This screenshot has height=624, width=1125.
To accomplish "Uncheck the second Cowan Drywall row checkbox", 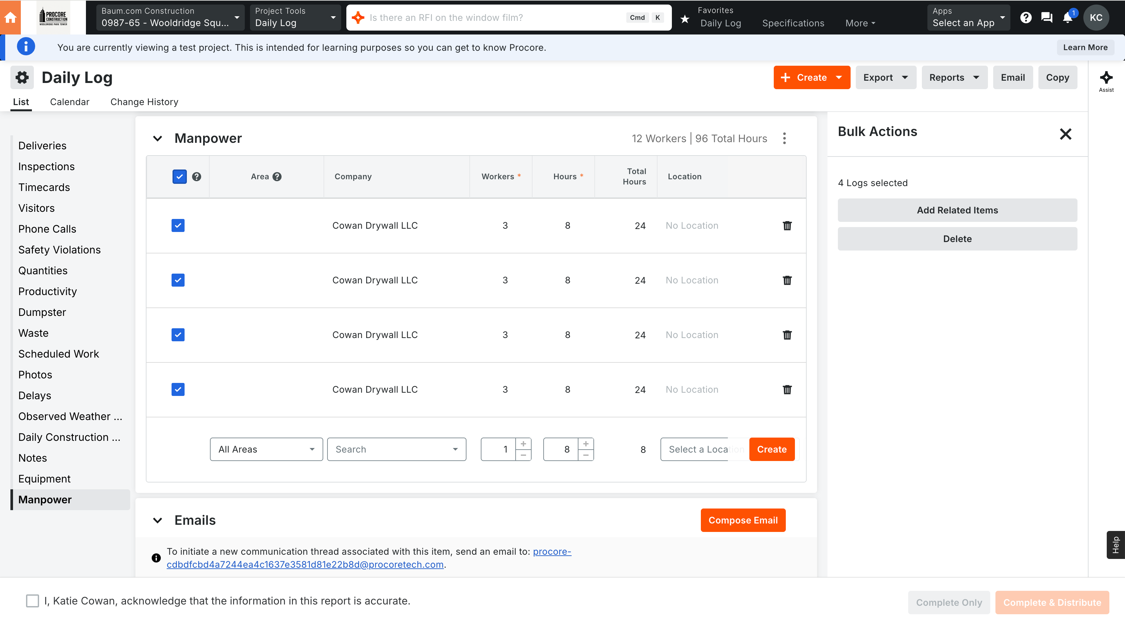I will tap(178, 280).
